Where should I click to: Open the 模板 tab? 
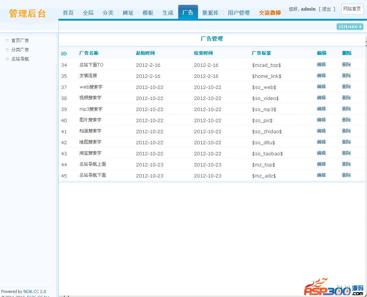(148, 13)
